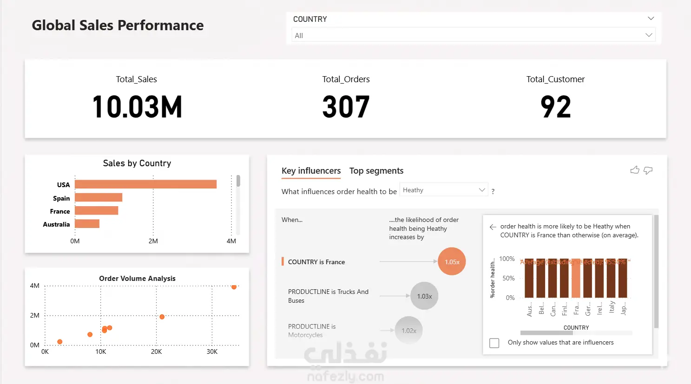691x384 pixels.
Task: Open the COUNTRY slicer 'All' dropdown
Action: 474,35
